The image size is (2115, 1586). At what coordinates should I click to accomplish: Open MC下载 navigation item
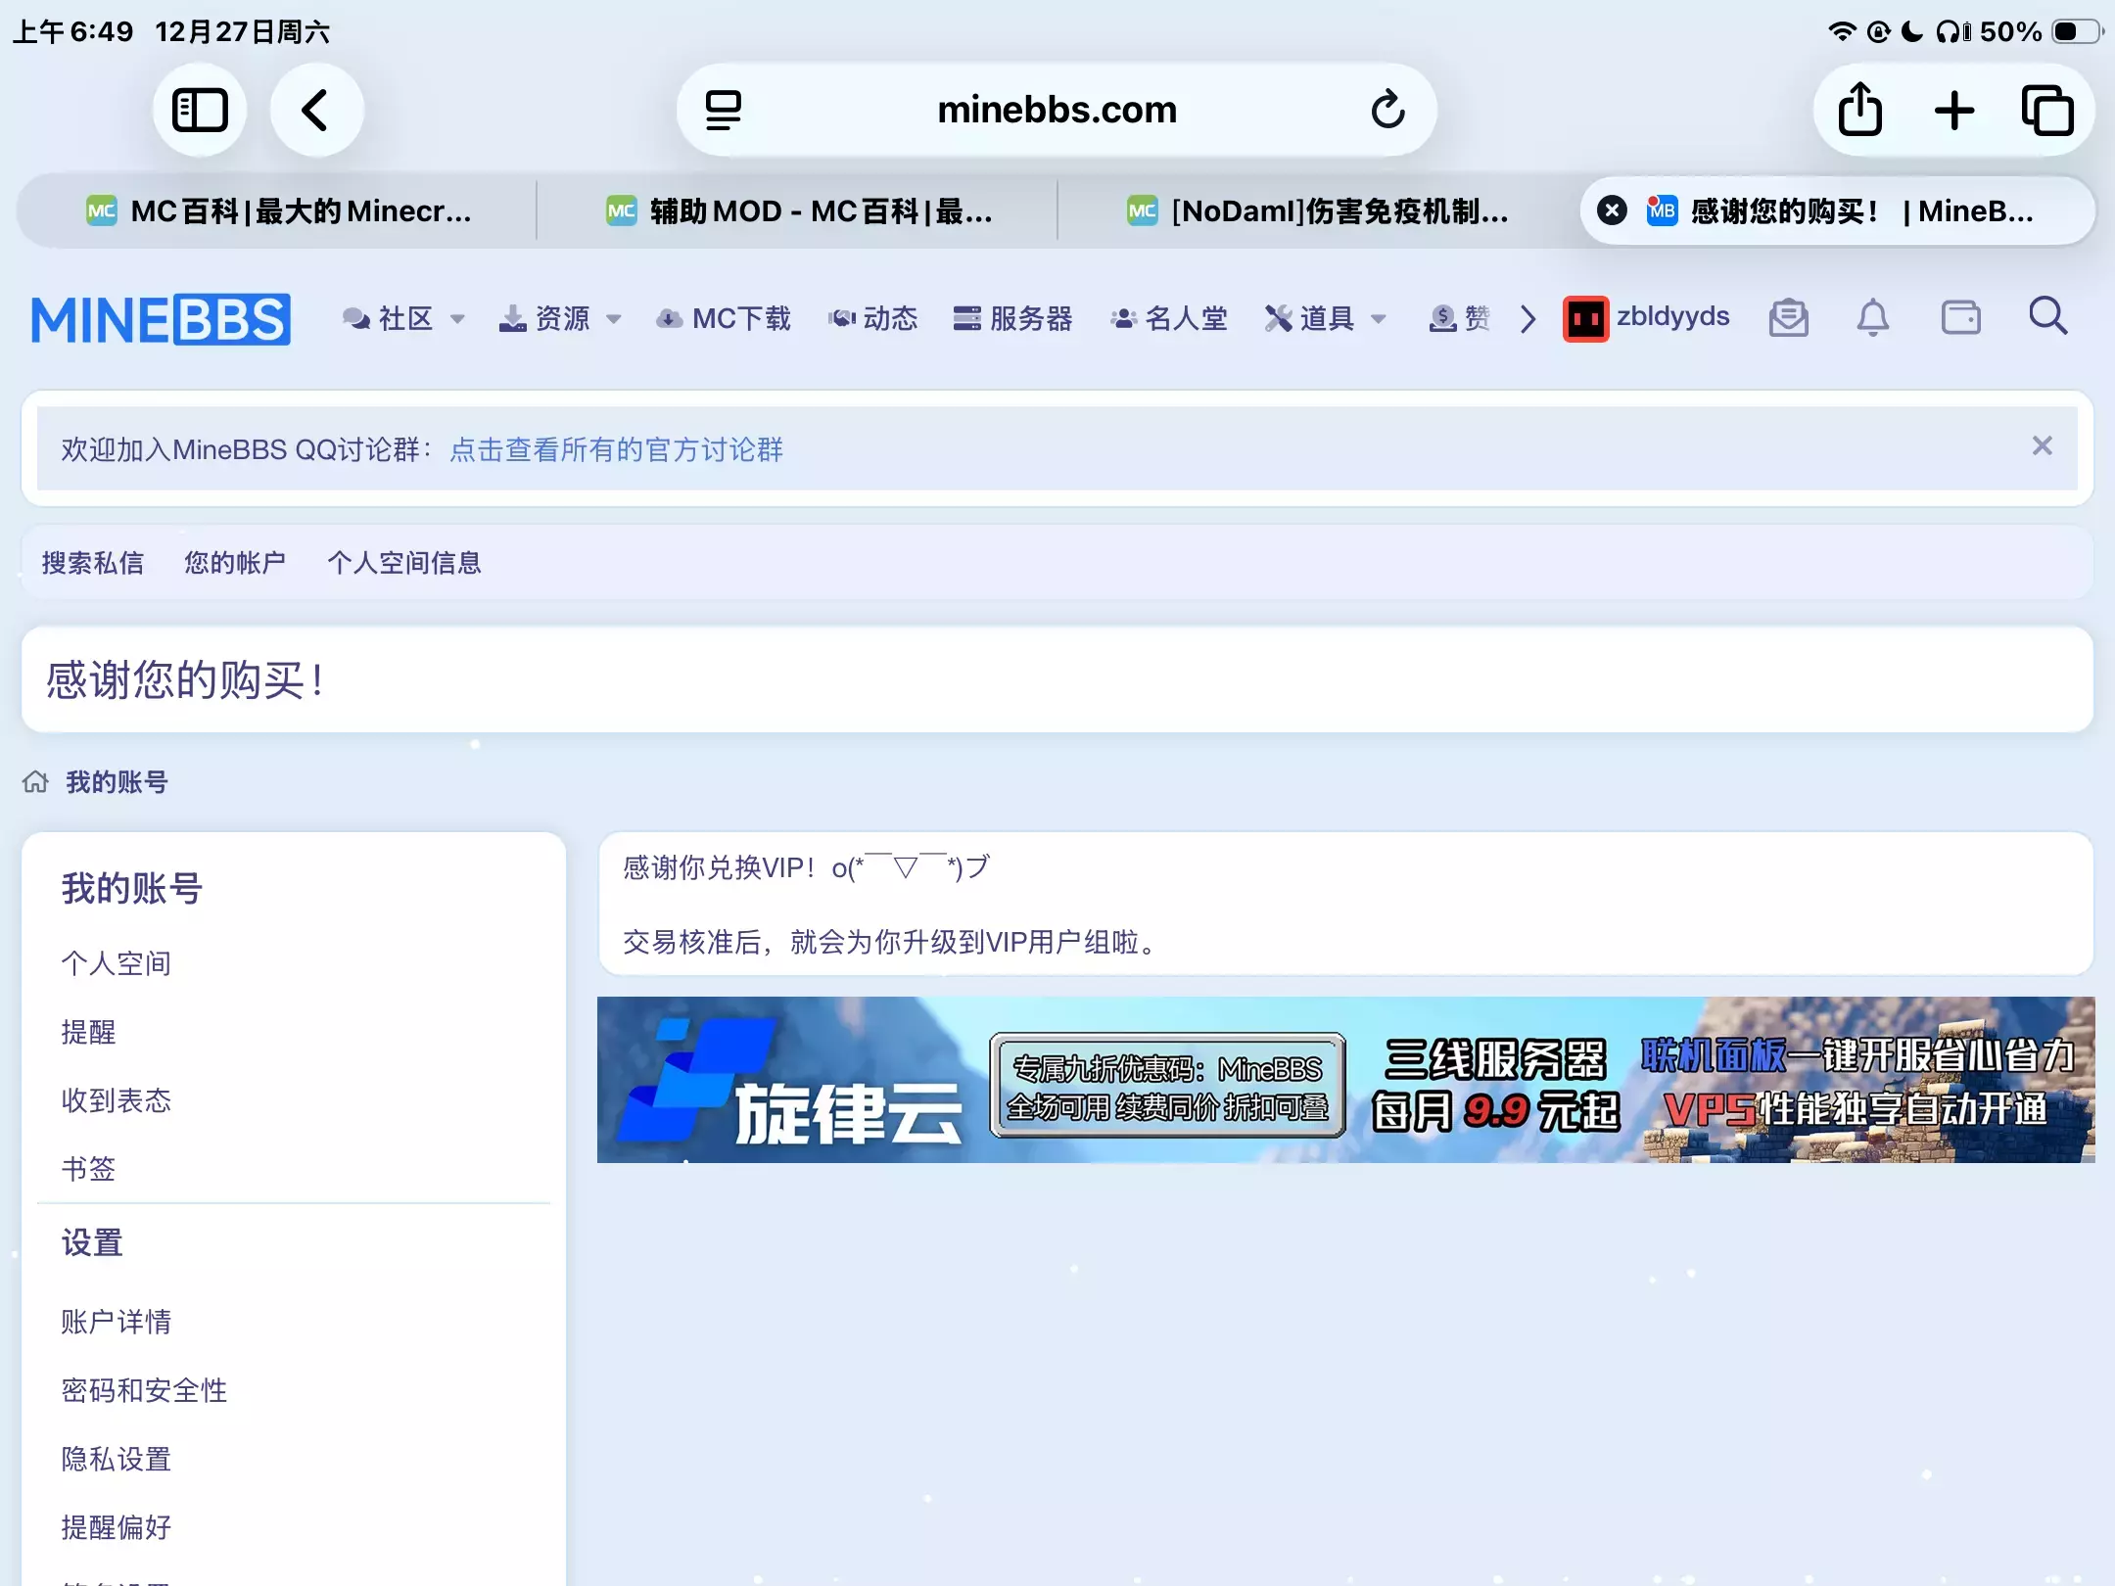pos(723,318)
